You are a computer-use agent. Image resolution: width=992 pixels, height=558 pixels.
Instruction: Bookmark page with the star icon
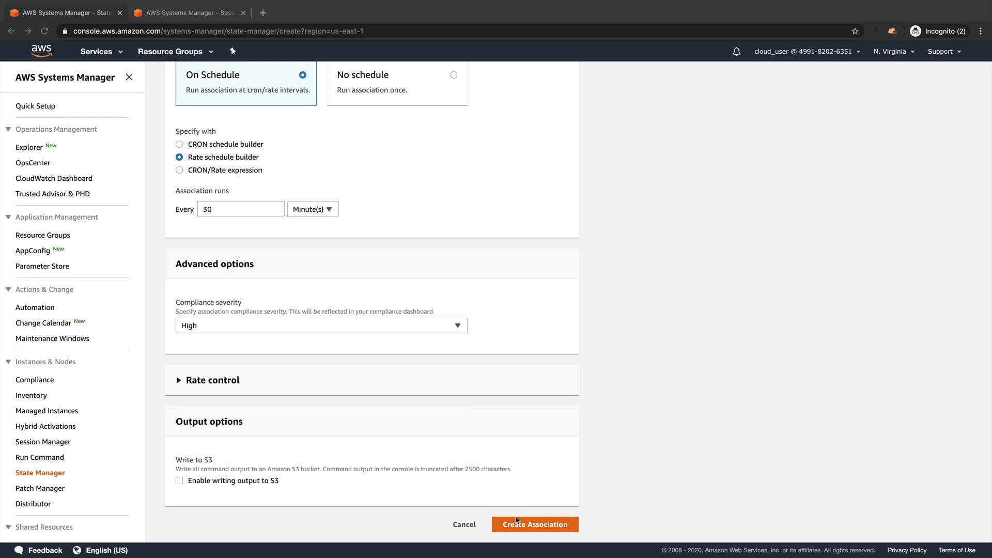(x=855, y=31)
